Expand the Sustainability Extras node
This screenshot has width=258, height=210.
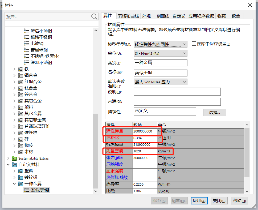click(8, 158)
